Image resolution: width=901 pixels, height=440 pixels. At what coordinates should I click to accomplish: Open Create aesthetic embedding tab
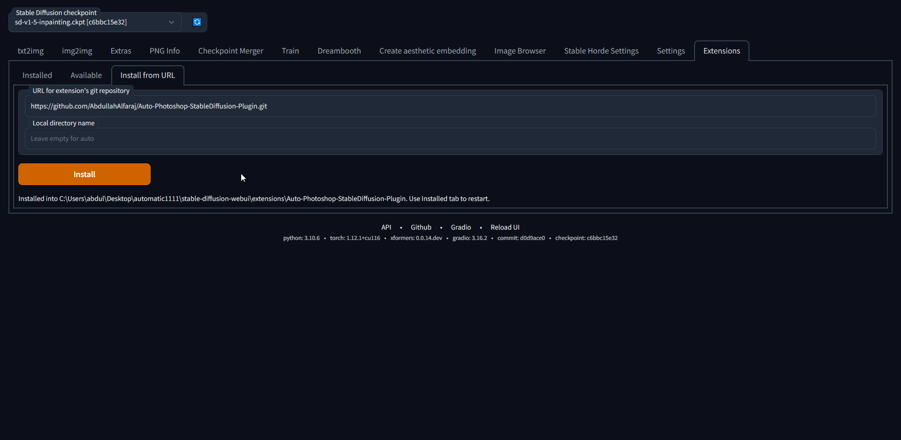point(427,51)
